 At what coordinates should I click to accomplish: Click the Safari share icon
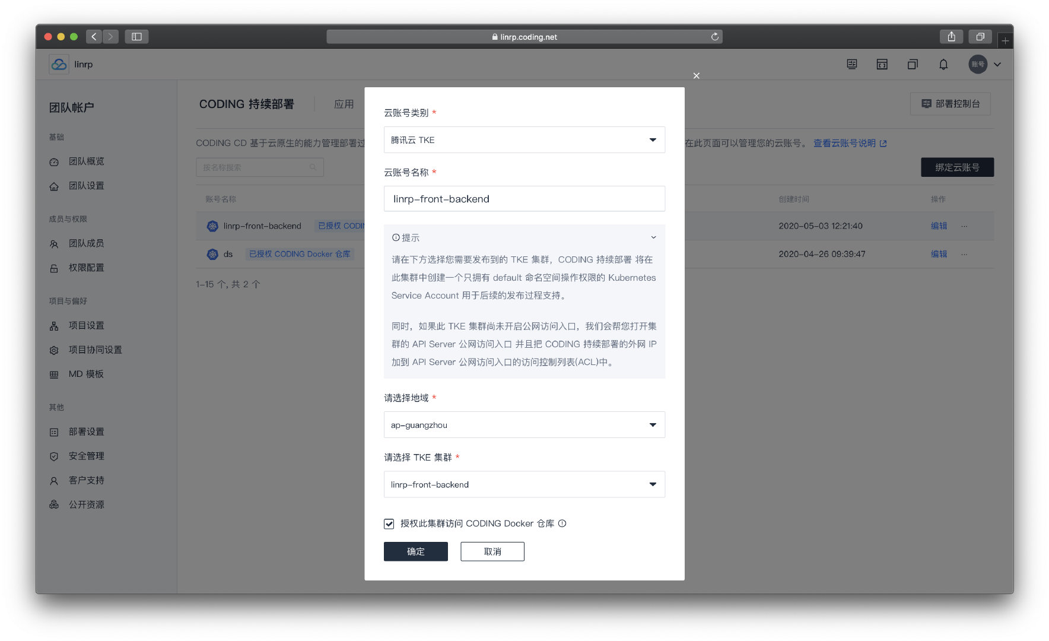(951, 37)
